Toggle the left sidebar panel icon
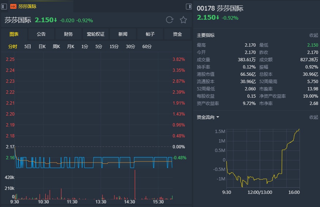The height and width of the screenshot is (207, 320). [4, 7]
